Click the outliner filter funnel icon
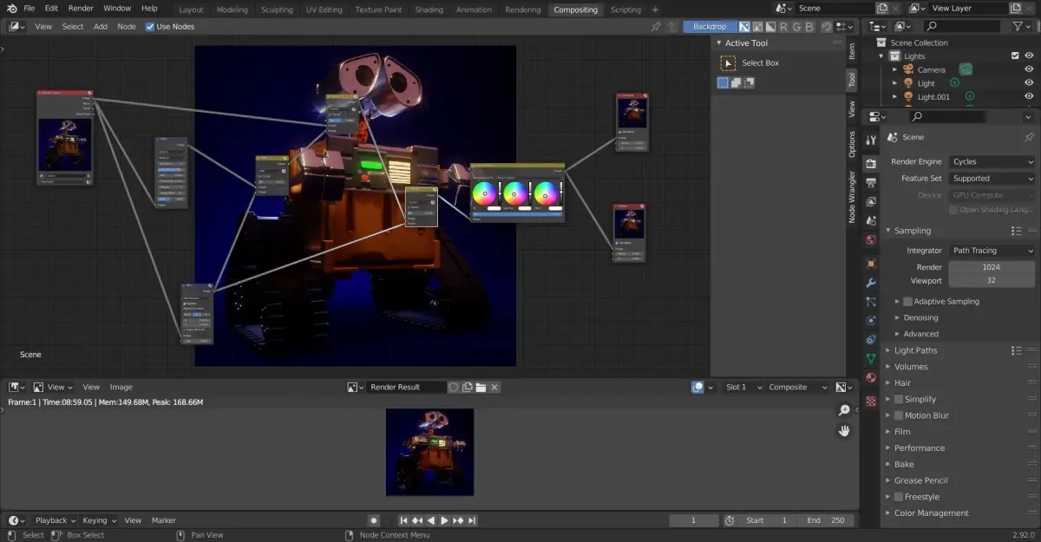The image size is (1041, 542). (x=1018, y=27)
